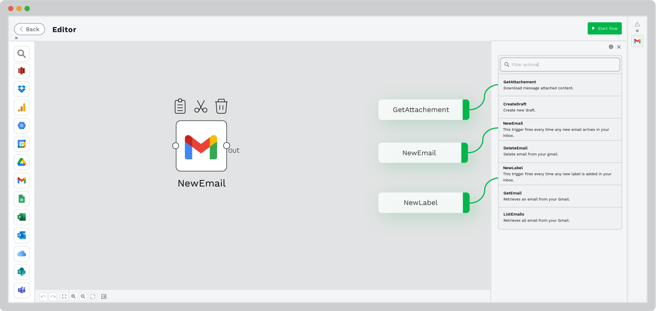Copy the NewEmail node via clipboard icon
This screenshot has height=311, width=656.
point(180,106)
